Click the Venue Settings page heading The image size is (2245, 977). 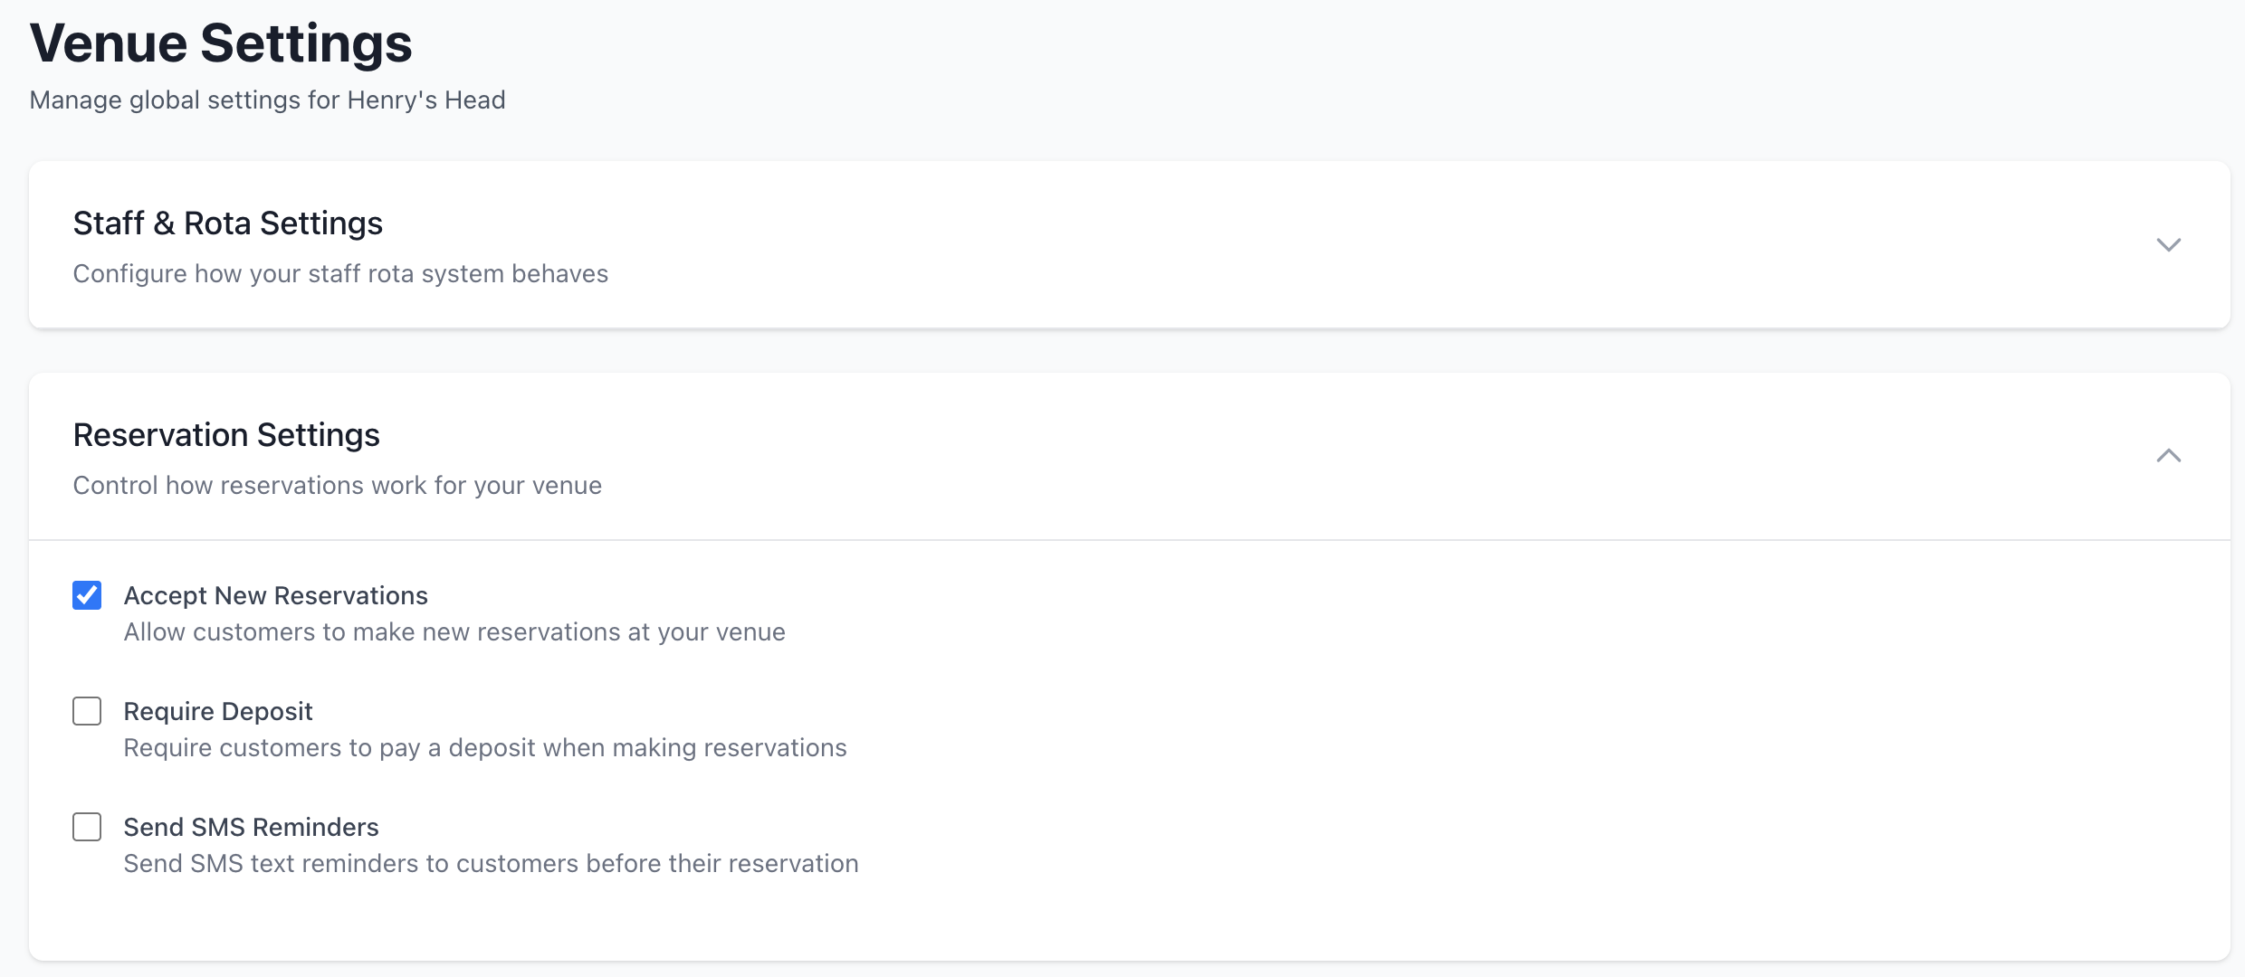pyautogui.click(x=221, y=42)
